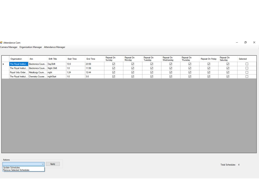This screenshot has height=194, width=259.
Task: Expand the Actions combo box
Action: pyautogui.click(x=43, y=164)
